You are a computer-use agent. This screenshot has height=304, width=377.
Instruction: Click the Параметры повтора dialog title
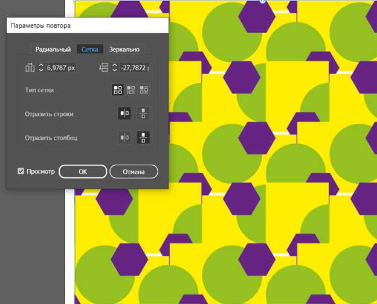(x=40, y=25)
